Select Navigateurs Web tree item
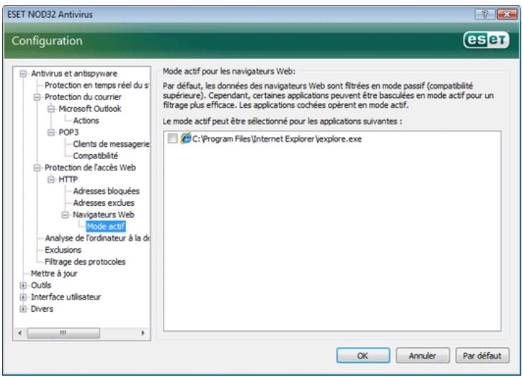 click(103, 214)
